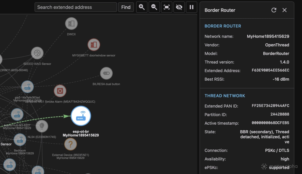Image resolution: width=302 pixels, height=174 pixels.
Task: Select the esp-ot-br border router node
Action: (x=81, y=116)
